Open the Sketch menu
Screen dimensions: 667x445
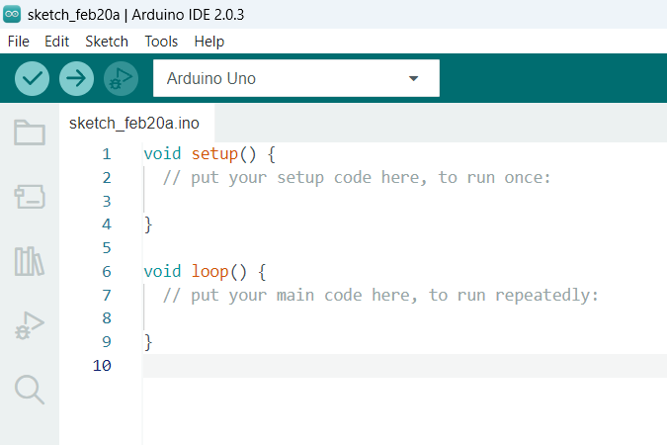107,42
